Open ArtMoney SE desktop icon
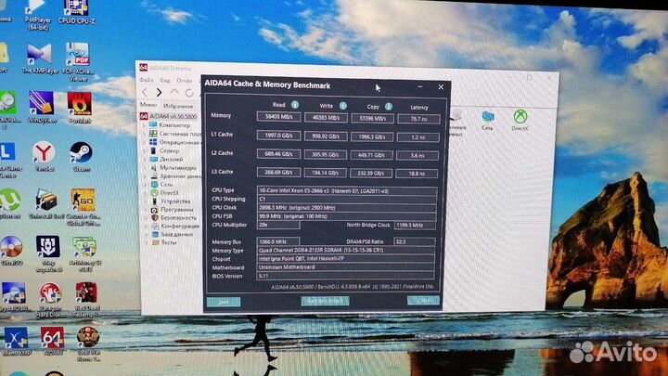 pos(83,254)
